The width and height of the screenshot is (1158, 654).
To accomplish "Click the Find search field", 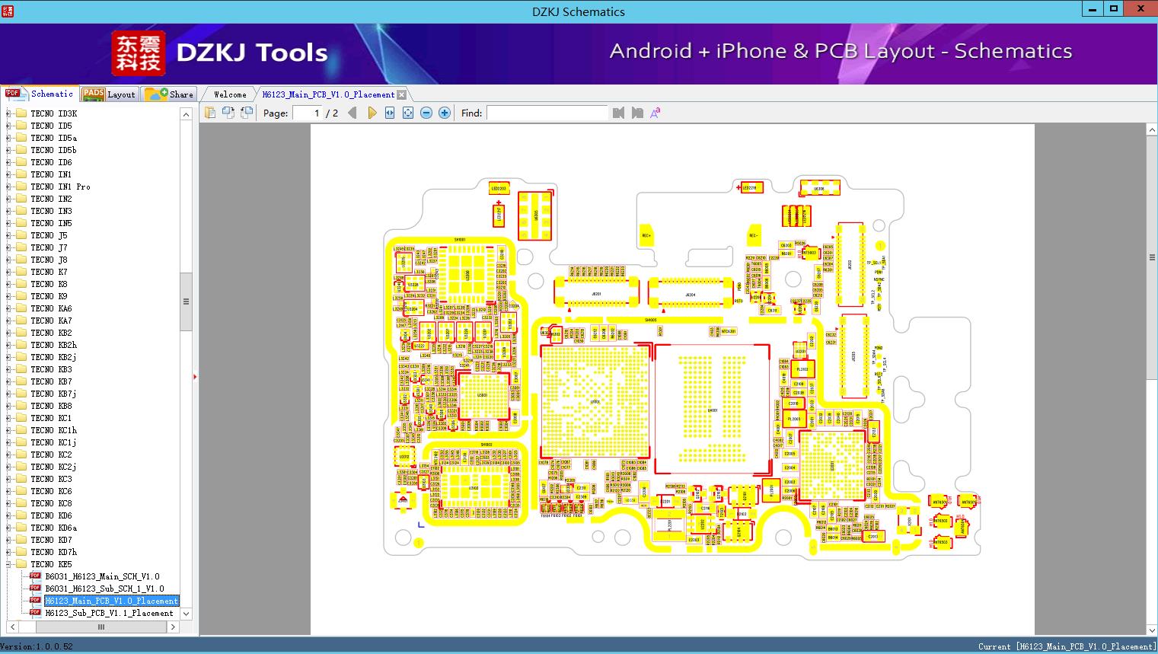I will coord(547,113).
